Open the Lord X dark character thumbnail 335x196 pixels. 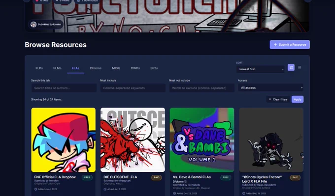pos(271,140)
